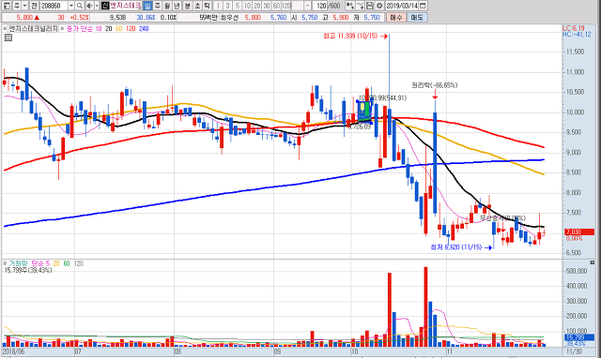
Task: Click the small table icon under chart title
Action: coord(8,37)
